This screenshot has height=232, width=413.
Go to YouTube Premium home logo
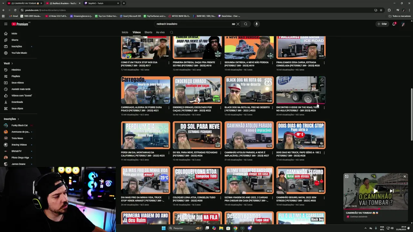(20, 24)
